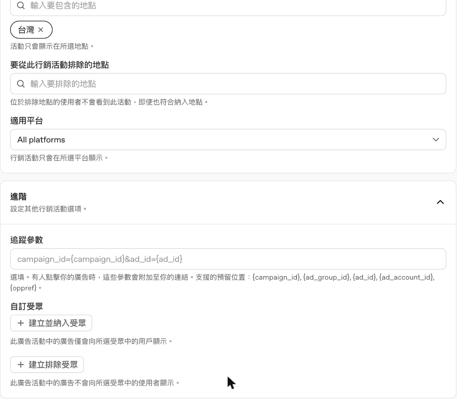The image size is (457, 399).
Task: Click 設定其他行銷活動選項 description text
Action: click(49, 209)
